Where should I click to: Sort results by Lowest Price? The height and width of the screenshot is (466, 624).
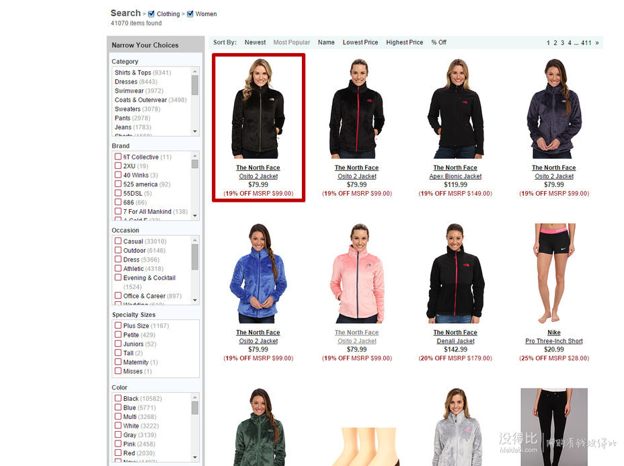tap(360, 42)
